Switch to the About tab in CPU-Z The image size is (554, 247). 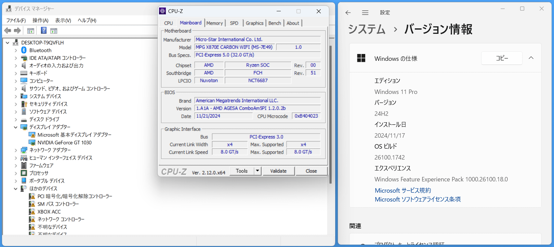pyautogui.click(x=293, y=23)
